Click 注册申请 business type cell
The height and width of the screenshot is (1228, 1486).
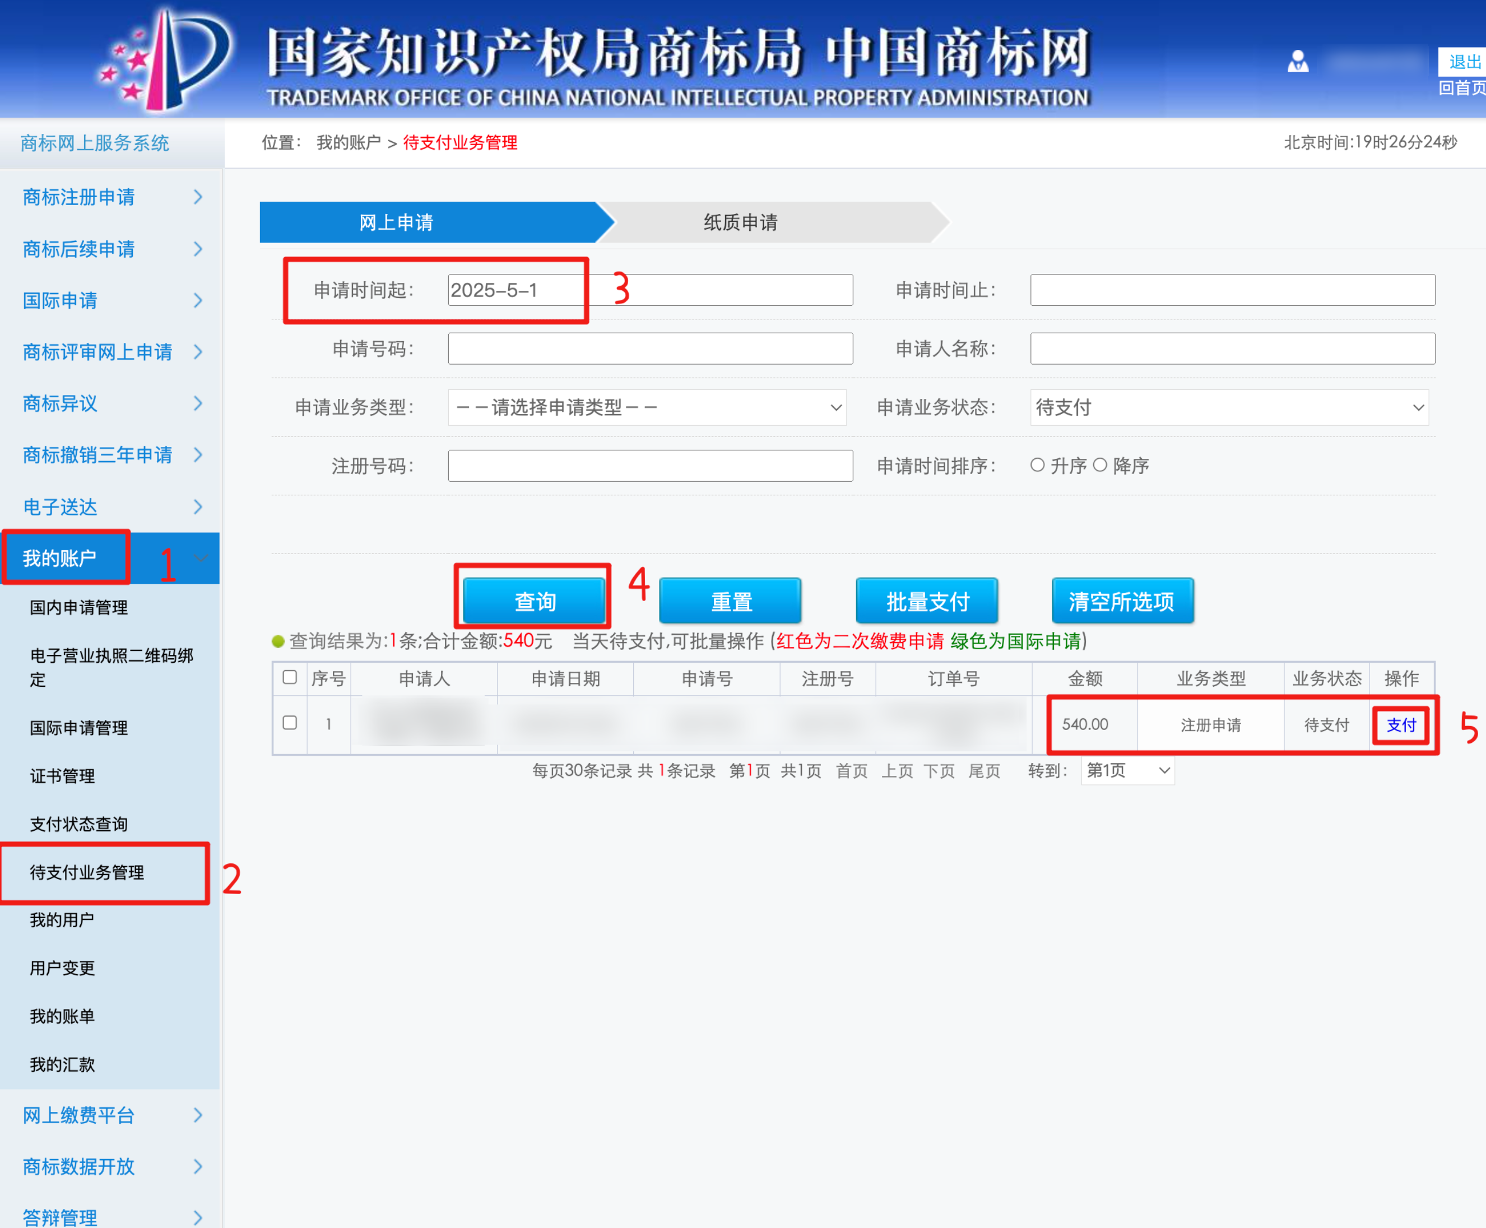[x=1211, y=725]
